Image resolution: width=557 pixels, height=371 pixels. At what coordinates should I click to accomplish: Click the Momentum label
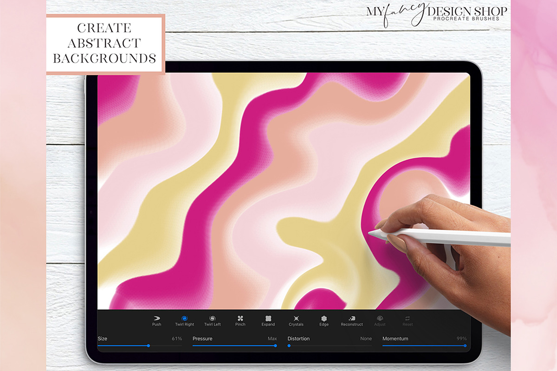[x=395, y=339]
